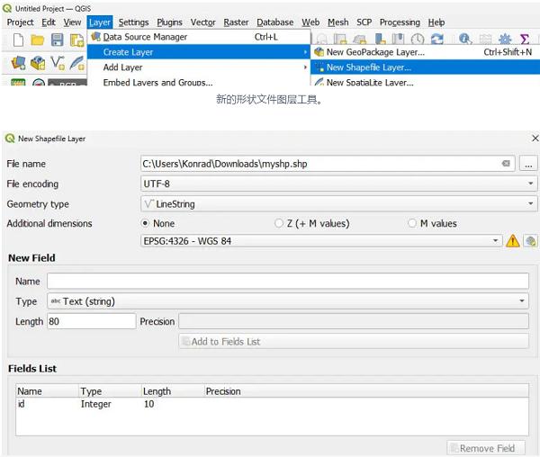Choose Embed Layers and Groups menu item

(199, 82)
